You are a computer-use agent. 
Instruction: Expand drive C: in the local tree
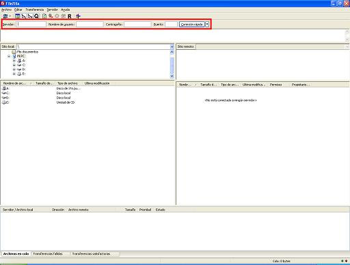tap(14, 65)
